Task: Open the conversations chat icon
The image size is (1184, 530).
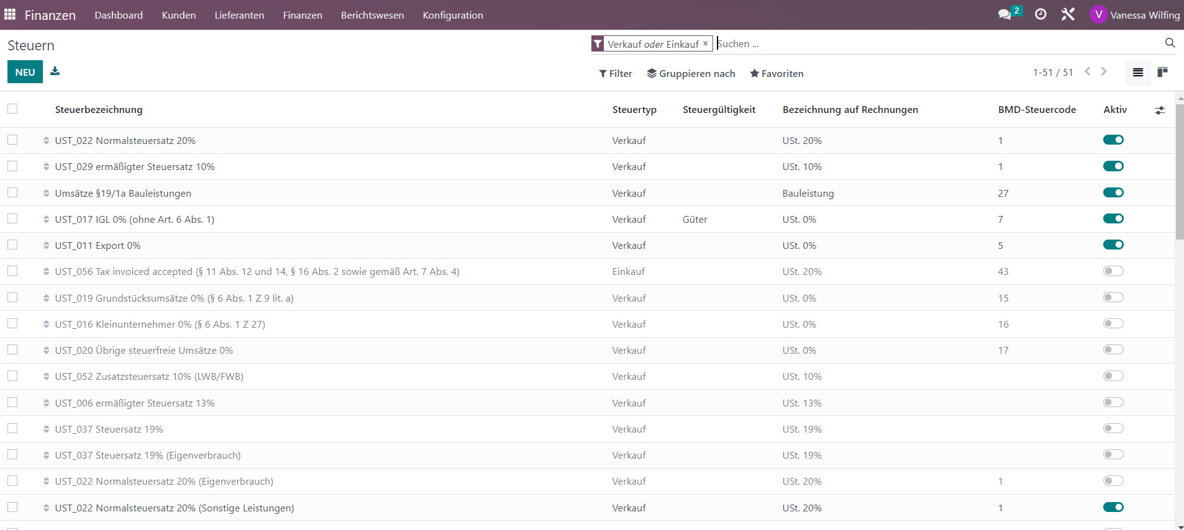Action: (x=1004, y=14)
